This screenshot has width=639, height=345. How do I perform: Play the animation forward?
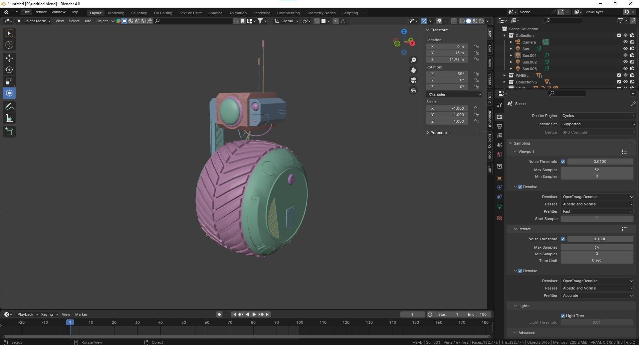click(x=254, y=314)
